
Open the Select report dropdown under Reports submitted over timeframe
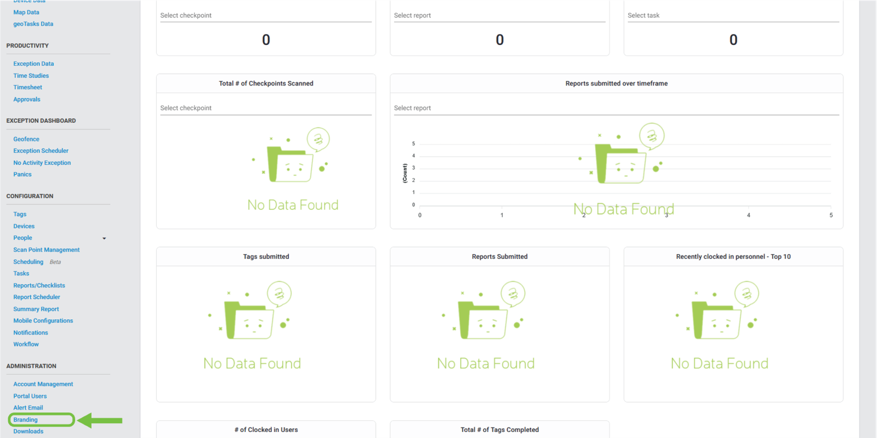point(616,108)
